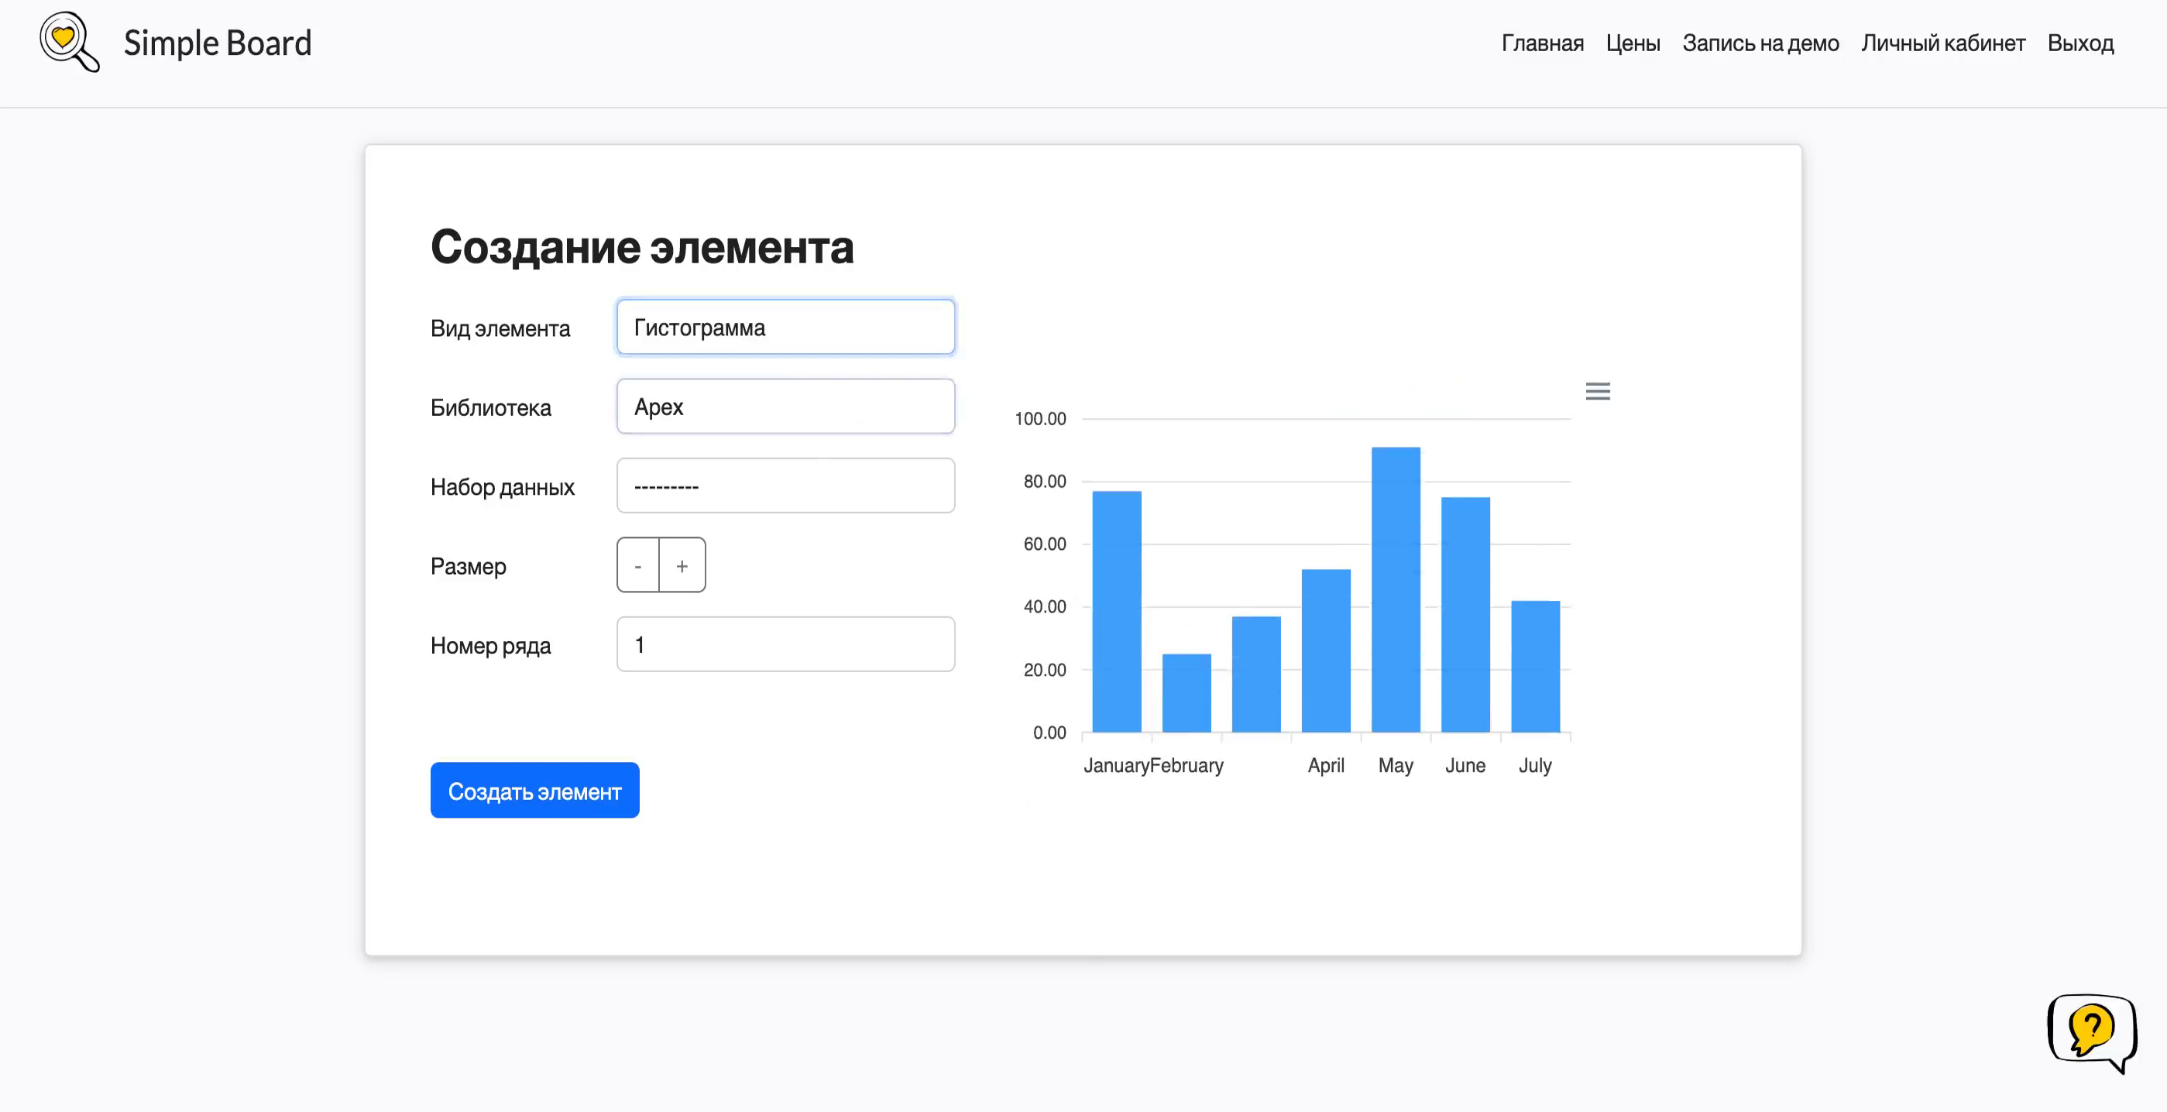Click the Библиотека label
2167x1112 pixels.
491,407
